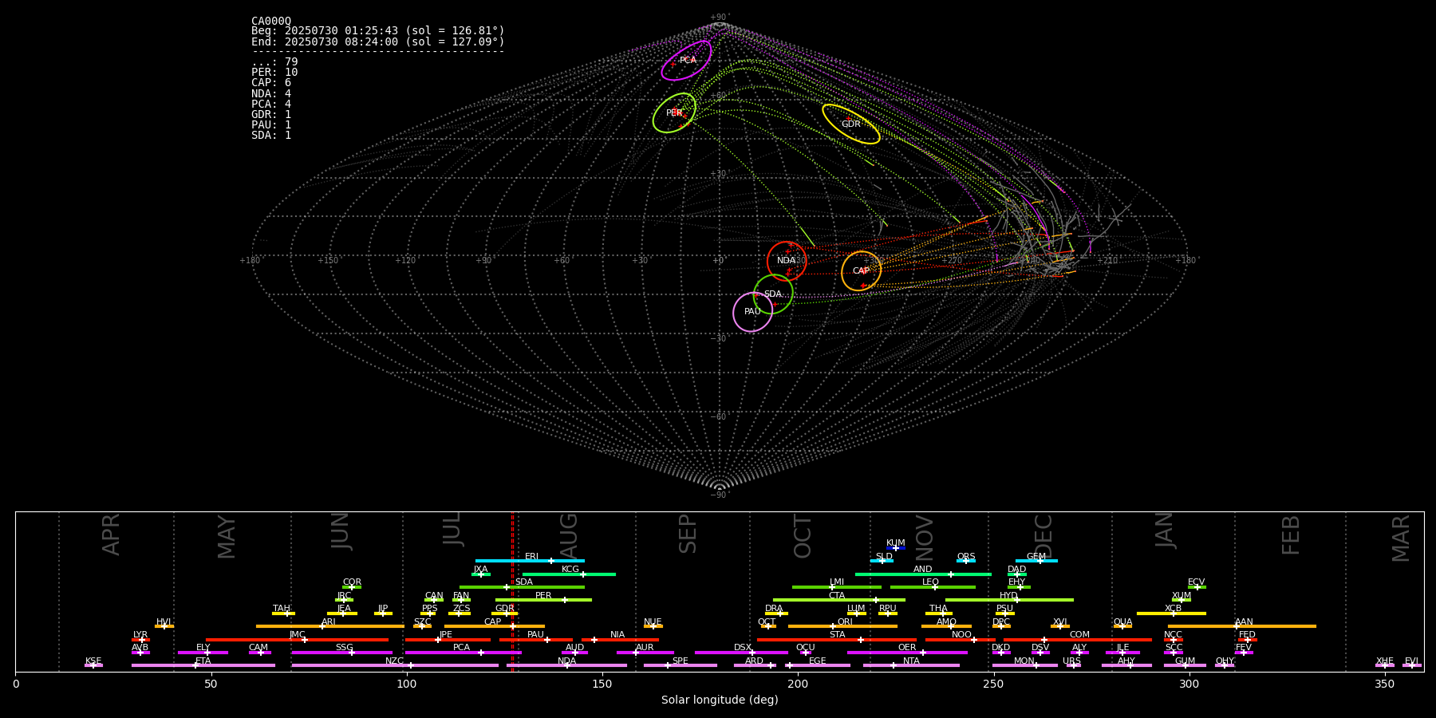Click the KCG shower label in timeline
This screenshot has width=1436, height=718.
pyautogui.click(x=570, y=570)
